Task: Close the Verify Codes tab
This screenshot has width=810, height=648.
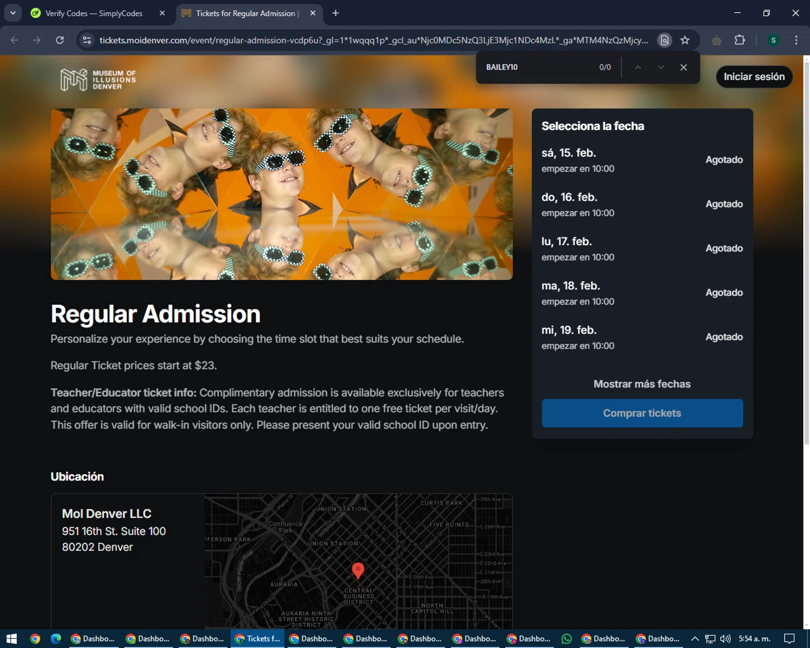Action: pos(162,13)
